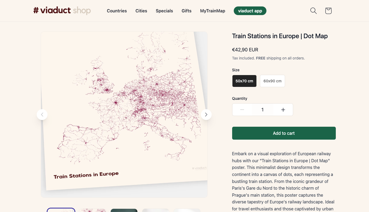Image resolution: width=369 pixels, height=212 pixels.
Task: Open the Cities menu
Action: pos(141,11)
